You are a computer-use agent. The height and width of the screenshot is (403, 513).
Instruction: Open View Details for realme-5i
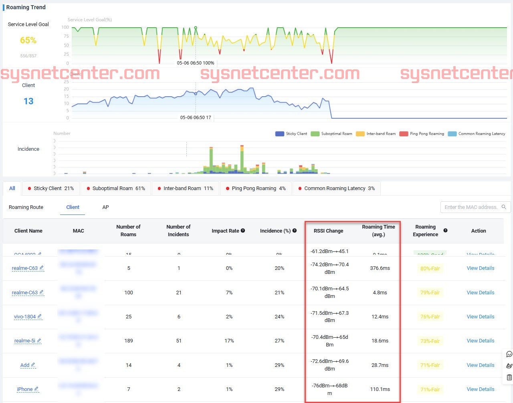click(480, 340)
